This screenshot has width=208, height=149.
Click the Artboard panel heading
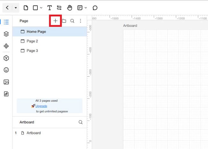click(x=27, y=122)
